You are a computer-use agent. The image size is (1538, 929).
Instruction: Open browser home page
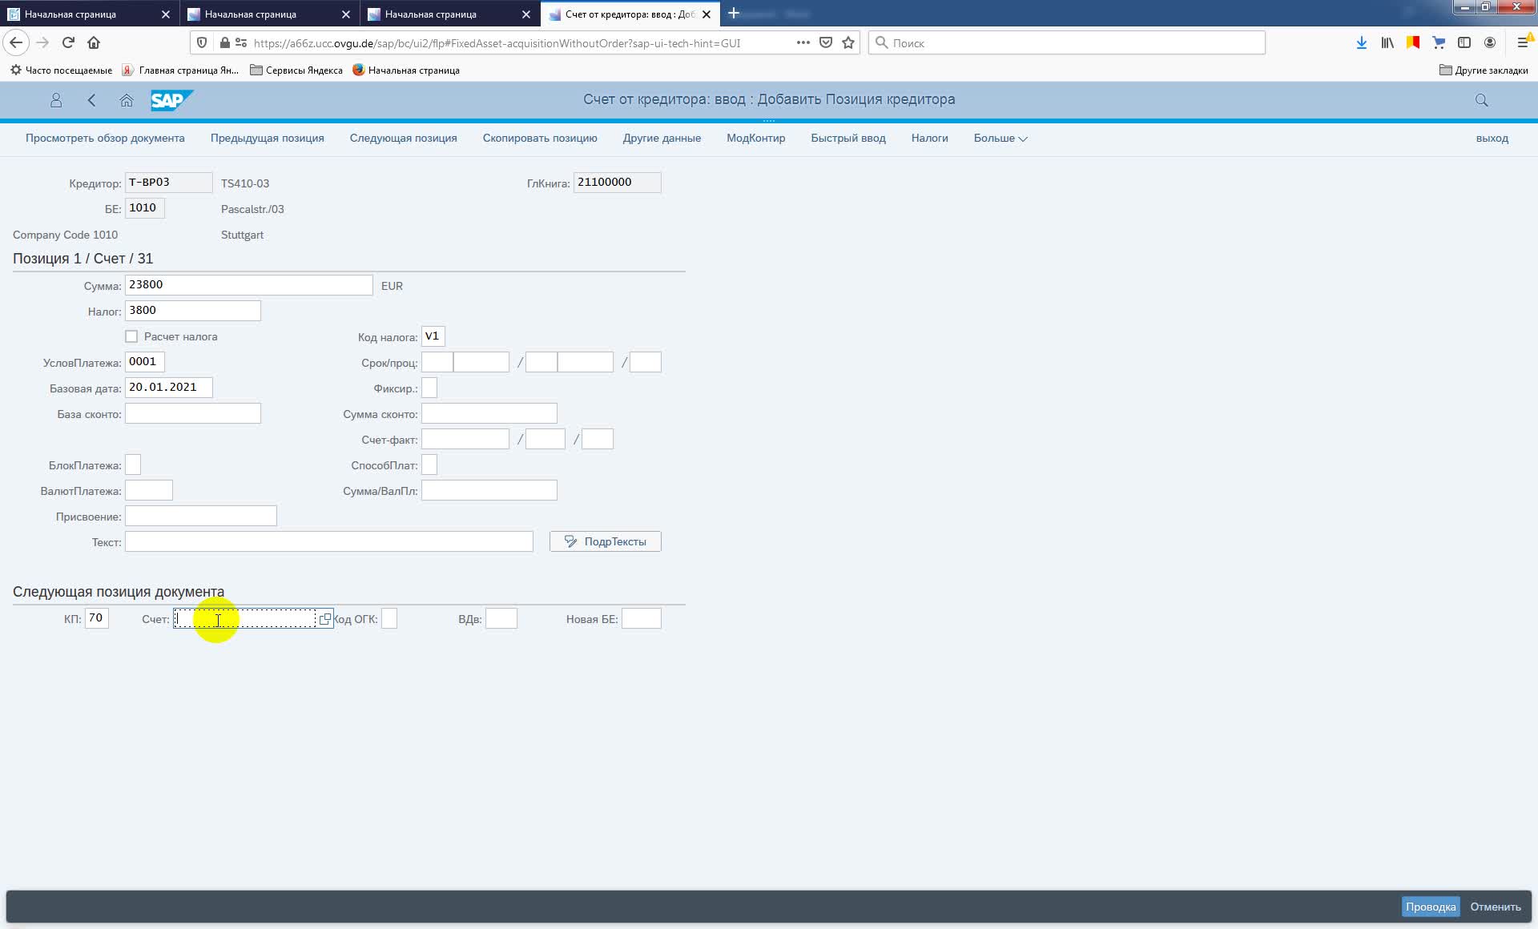(94, 42)
